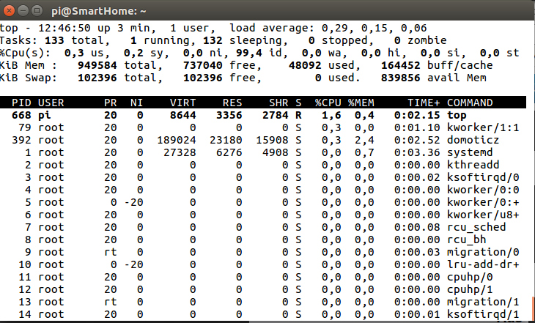535x323 pixels.
Task: Select the systemd process name
Action: (x=470, y=152)
